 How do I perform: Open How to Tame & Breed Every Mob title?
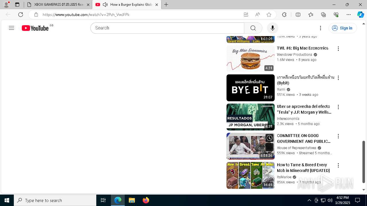(x=303, y=168)
